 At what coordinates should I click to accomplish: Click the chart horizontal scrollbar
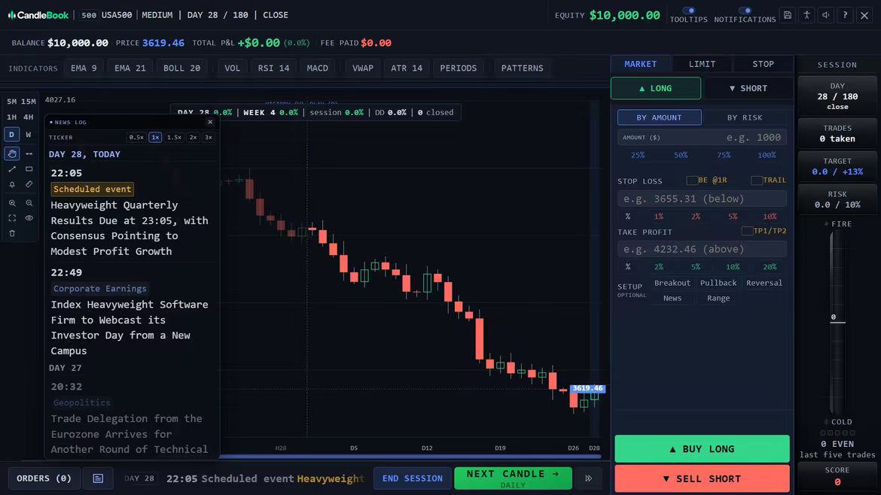[410, 457]
